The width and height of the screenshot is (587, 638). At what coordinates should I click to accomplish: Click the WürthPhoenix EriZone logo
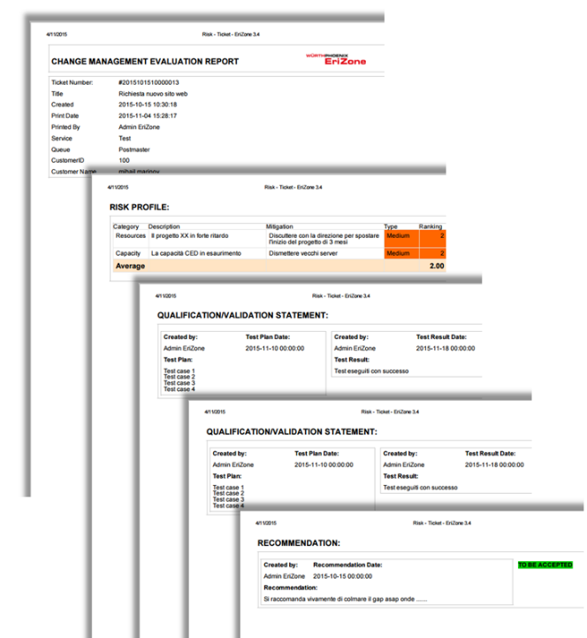(x=336, y=59)
